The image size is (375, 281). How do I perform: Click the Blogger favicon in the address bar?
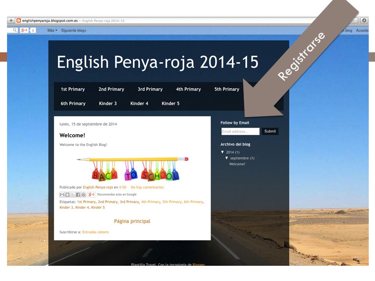(x=19, y=21)
